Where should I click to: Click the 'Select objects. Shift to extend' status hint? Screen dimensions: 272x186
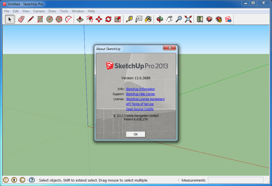click(94, 180)
